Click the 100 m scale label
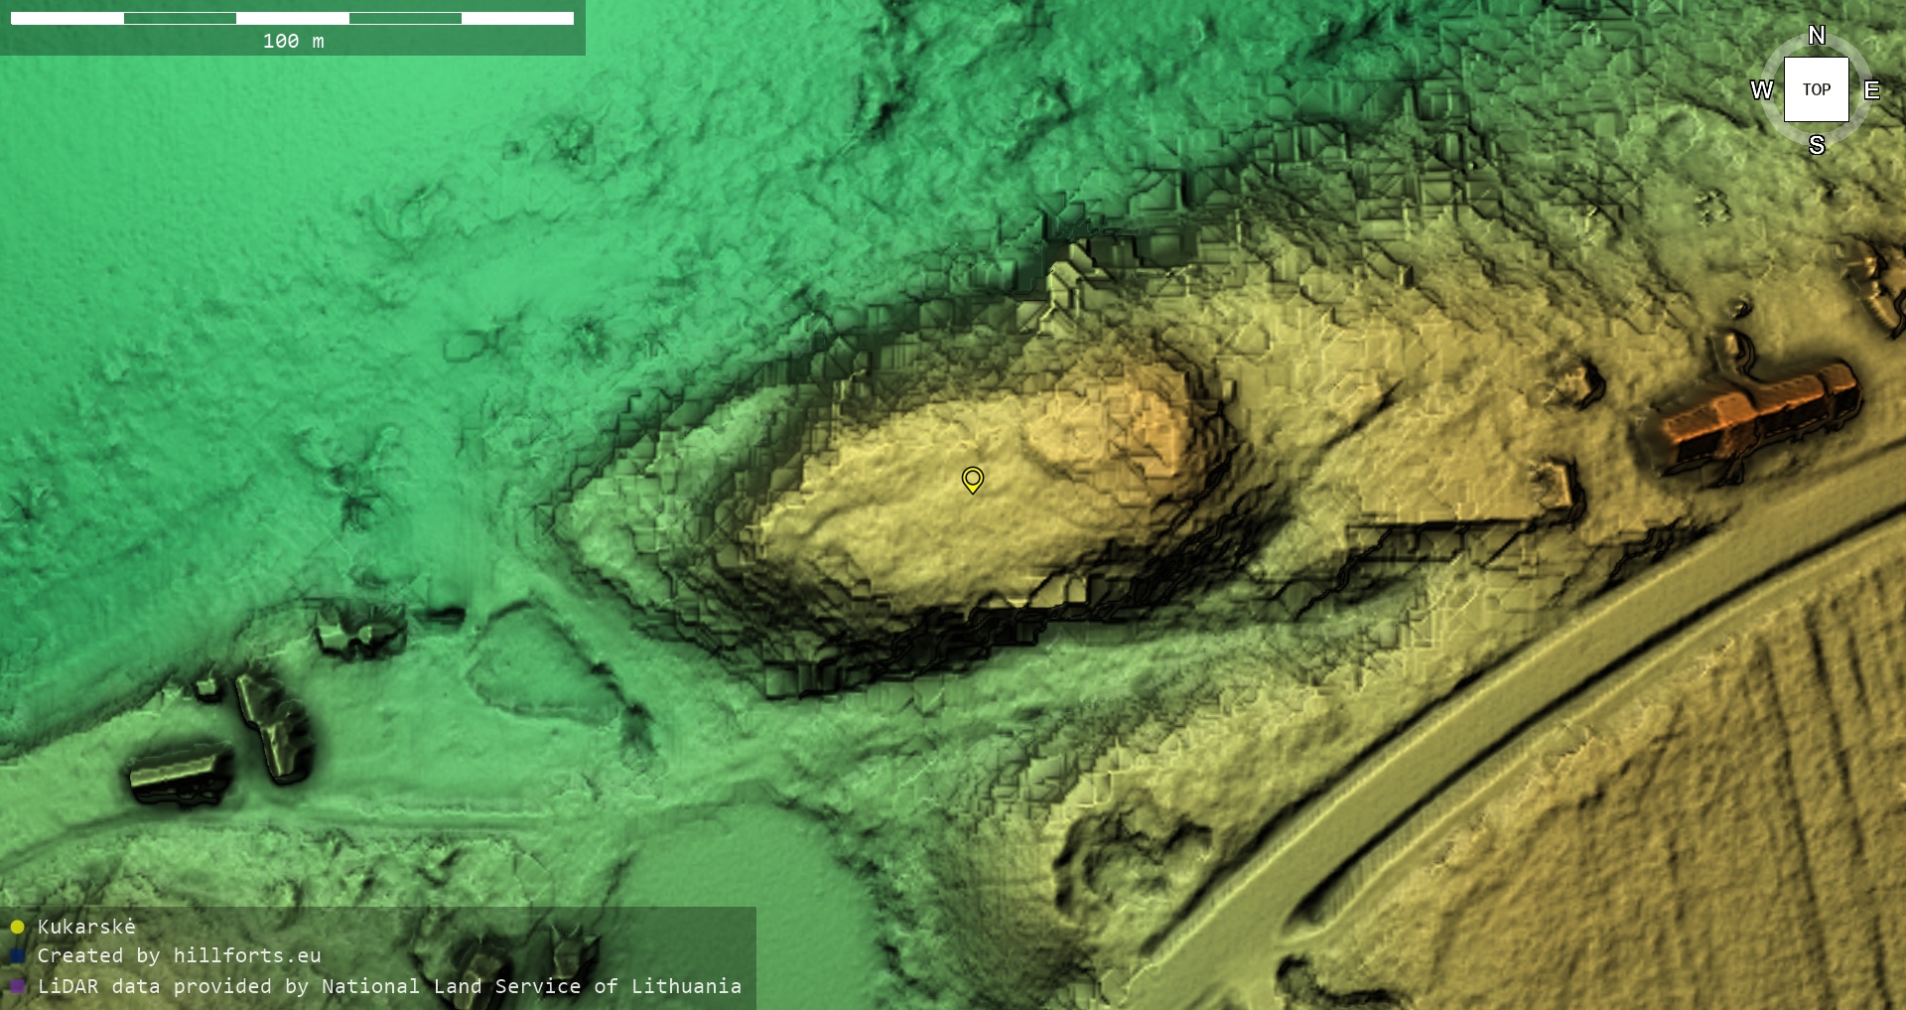This screenshot has height=1010, width=1906. pos(293,41)
